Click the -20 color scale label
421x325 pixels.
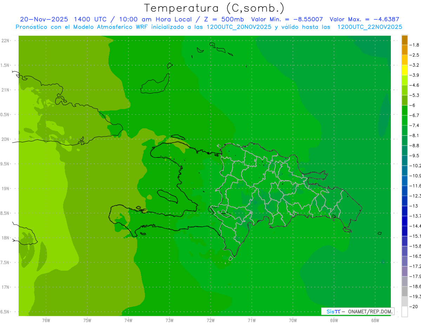point(414,307)
